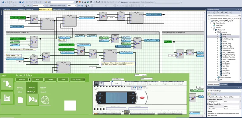Click the globe with wrench tile
Viewport: 242px width, 118px height.
pos(45,100)
